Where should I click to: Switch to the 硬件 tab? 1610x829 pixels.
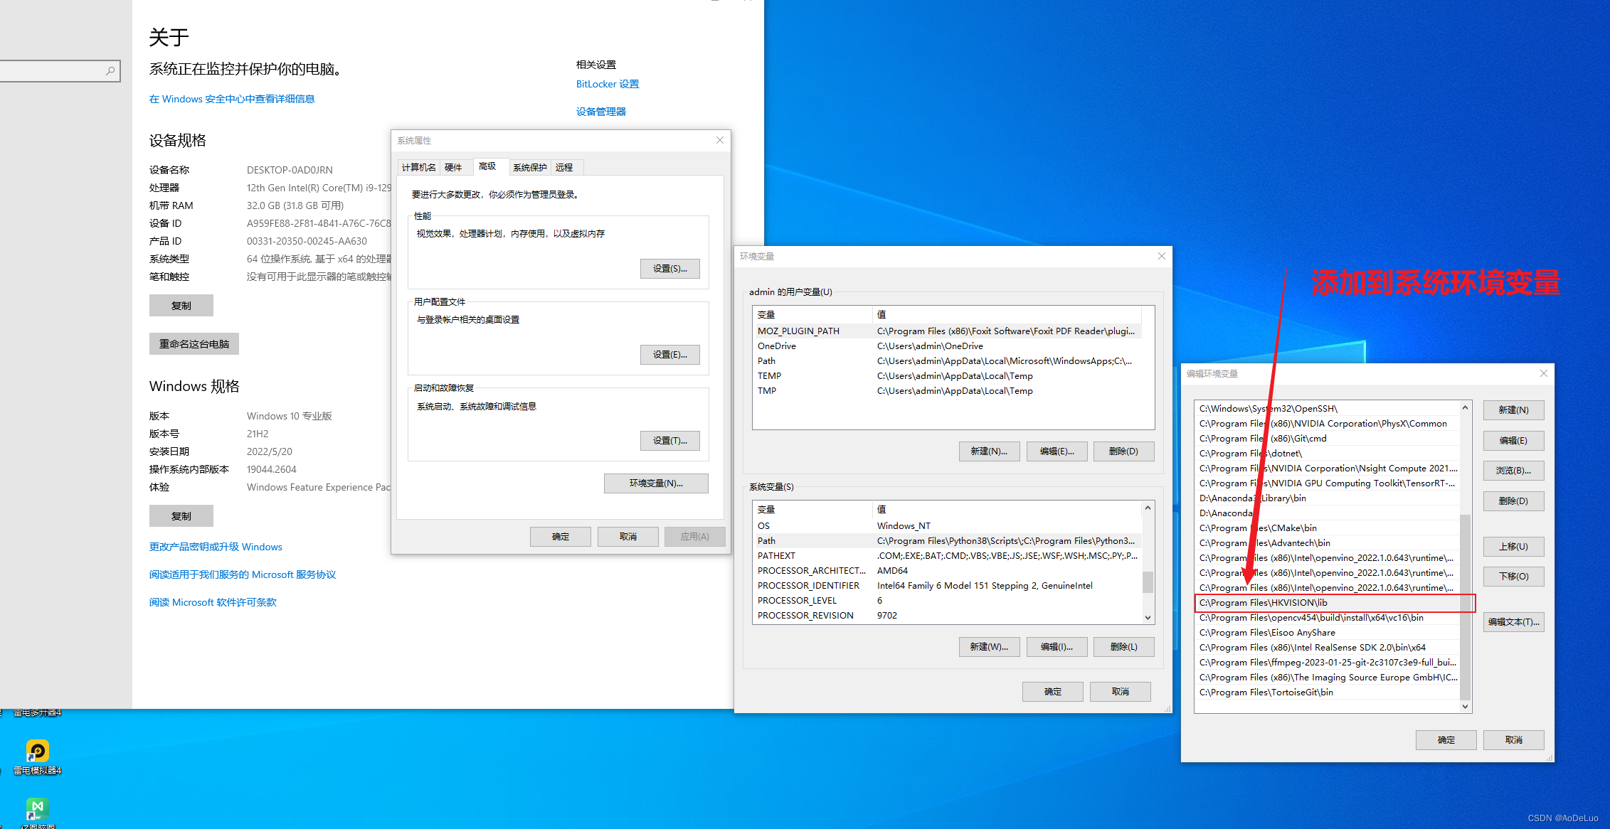point(453,167)
